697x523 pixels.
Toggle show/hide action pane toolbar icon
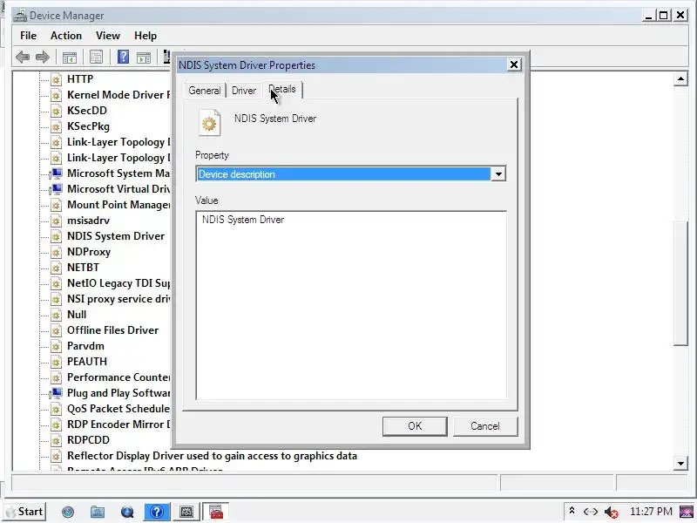coord(143,58)
